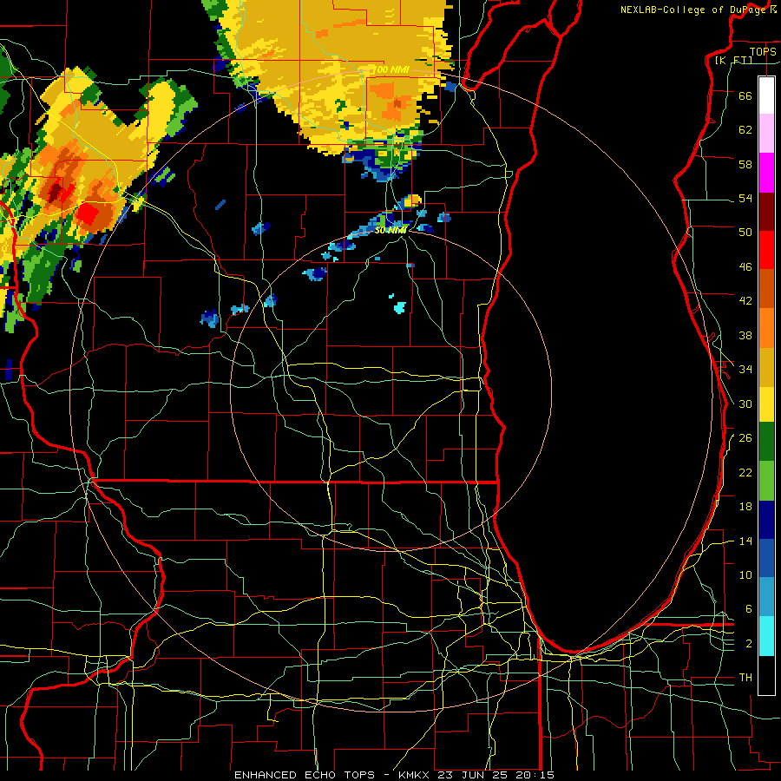Click the "10" legend value
Screen dimensions: 781x781
pos(745,574)
